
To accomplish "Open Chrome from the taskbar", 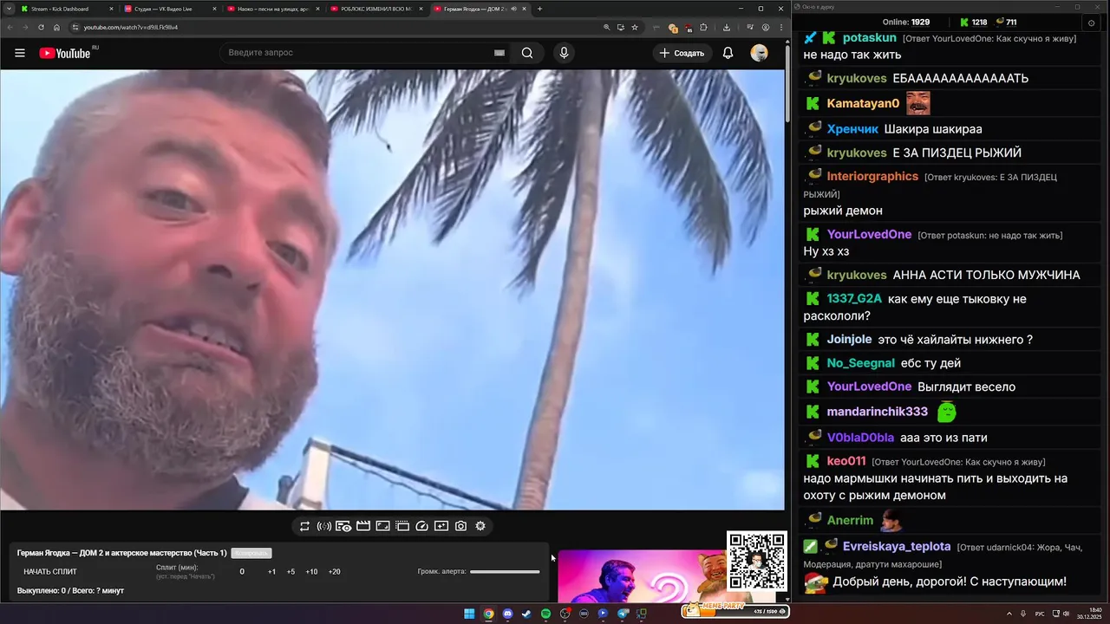I will (x=488, y=614).
